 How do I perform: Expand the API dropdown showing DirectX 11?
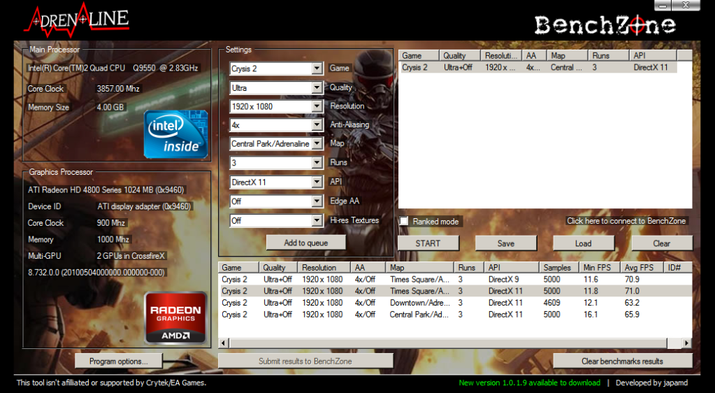[x=317, y=182]
